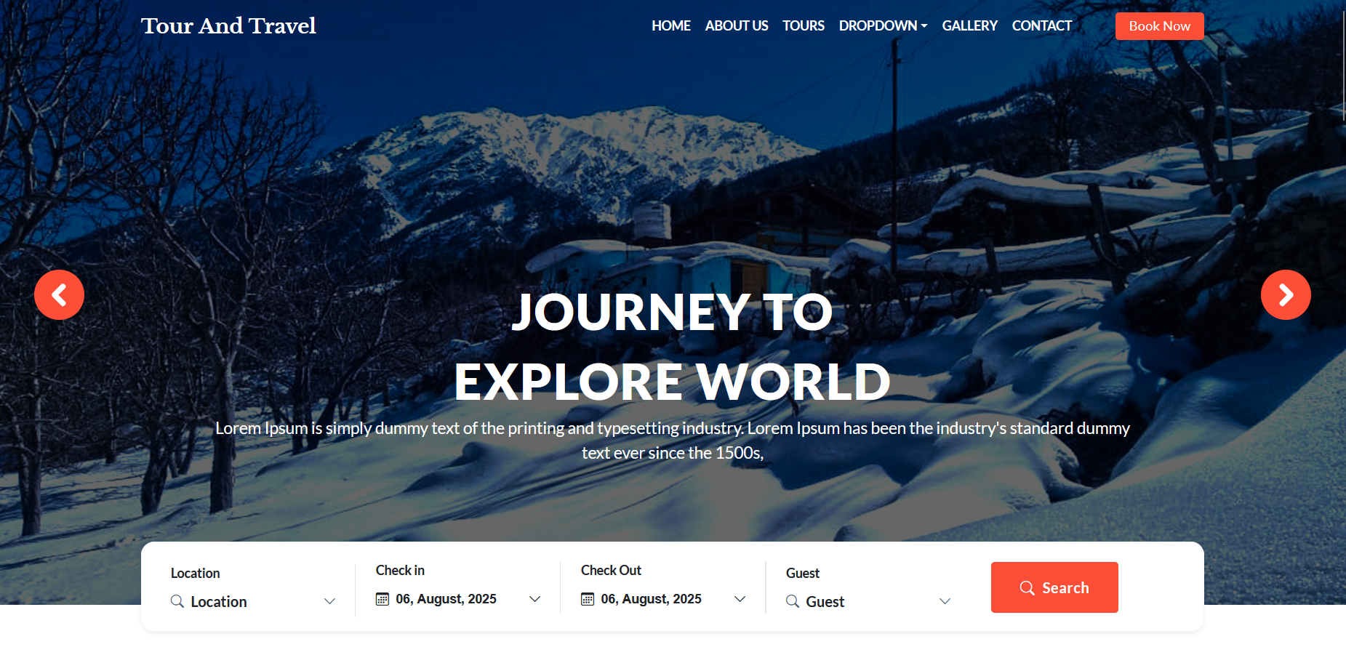Go to the previous carousel slide arrow
The height and width of the screenshot is (663, 1346).
[59, 294]
